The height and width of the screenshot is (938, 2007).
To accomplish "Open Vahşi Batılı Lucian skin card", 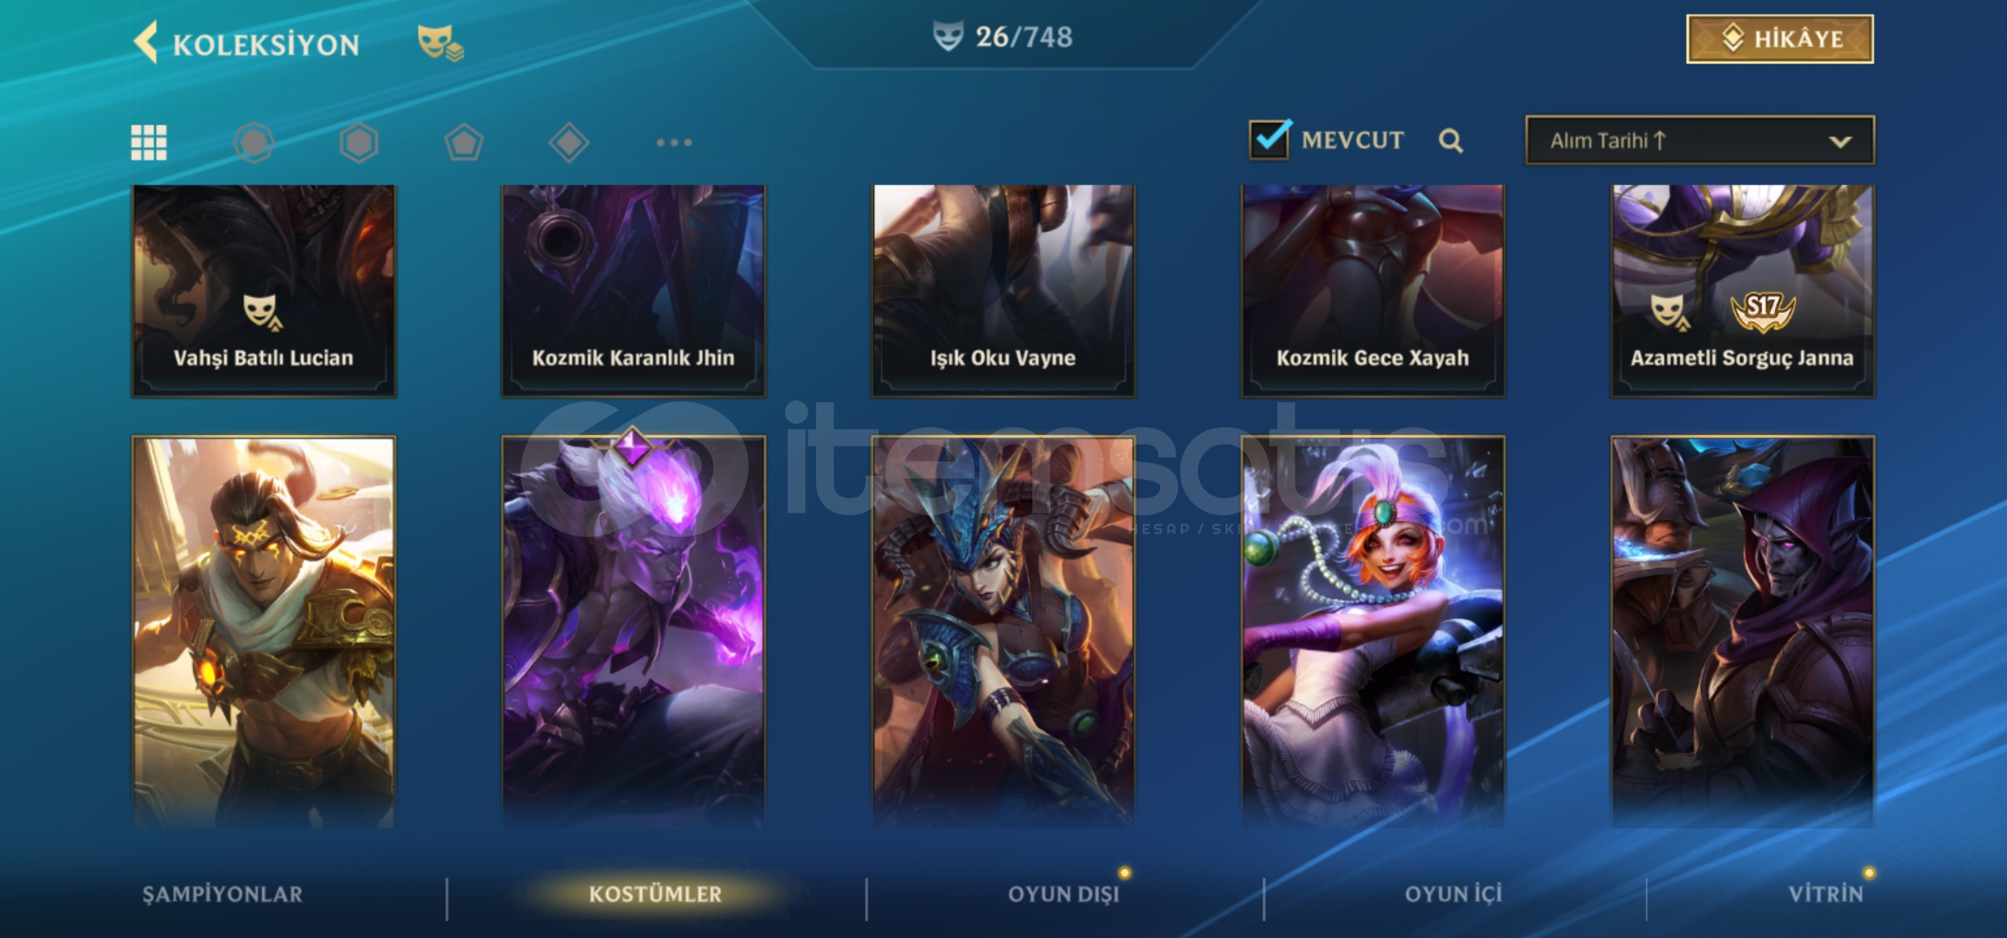I will [263, 291].
